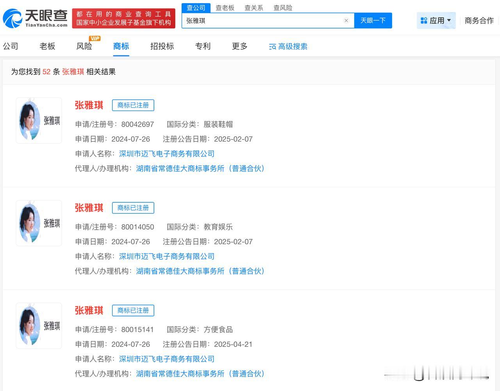
Task: Open trademark thumbnail for registration 80015141
Action: [x=39, y=326]
